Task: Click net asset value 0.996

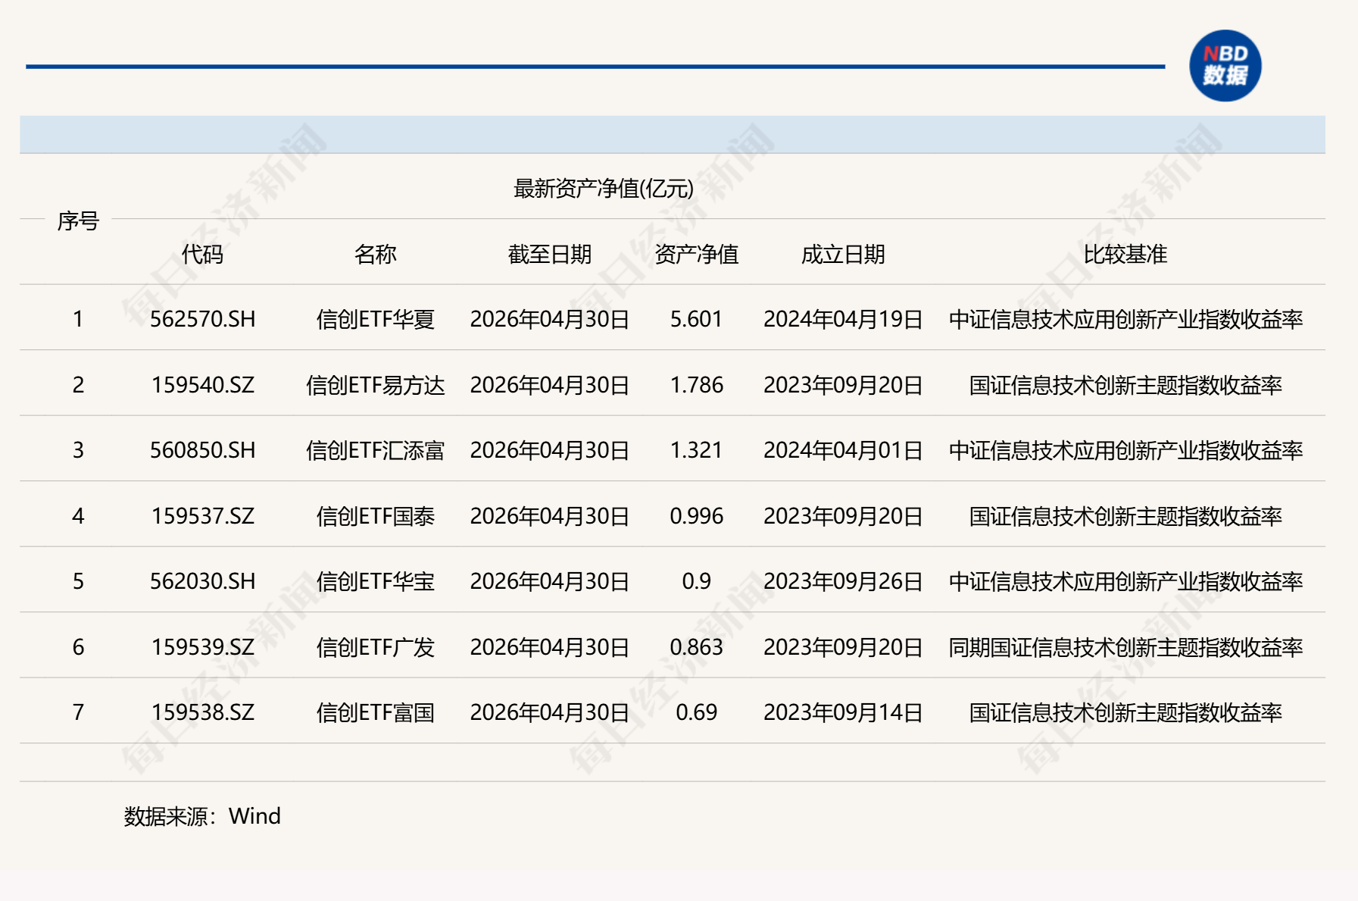Action: [x=696, y=516]
